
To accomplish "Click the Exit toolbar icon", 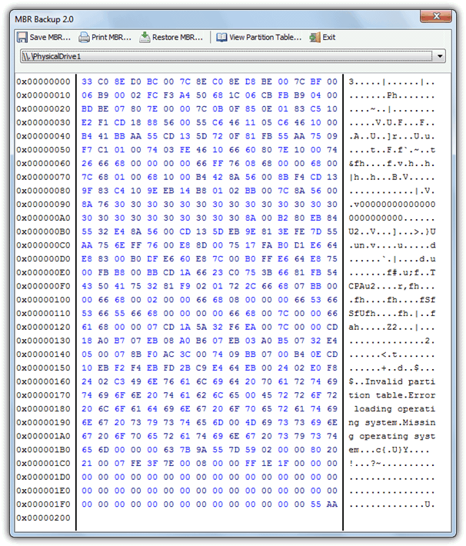I will click(315, 37).
